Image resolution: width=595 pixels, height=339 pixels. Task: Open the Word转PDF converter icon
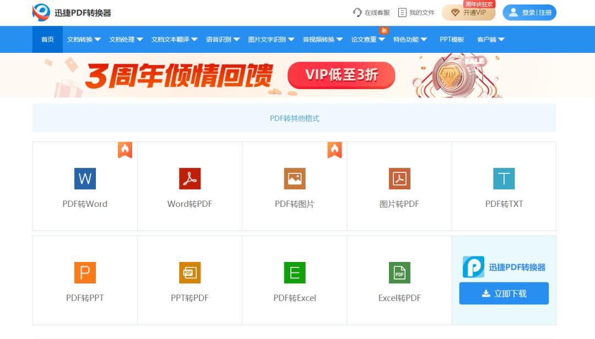coord(190,178)
